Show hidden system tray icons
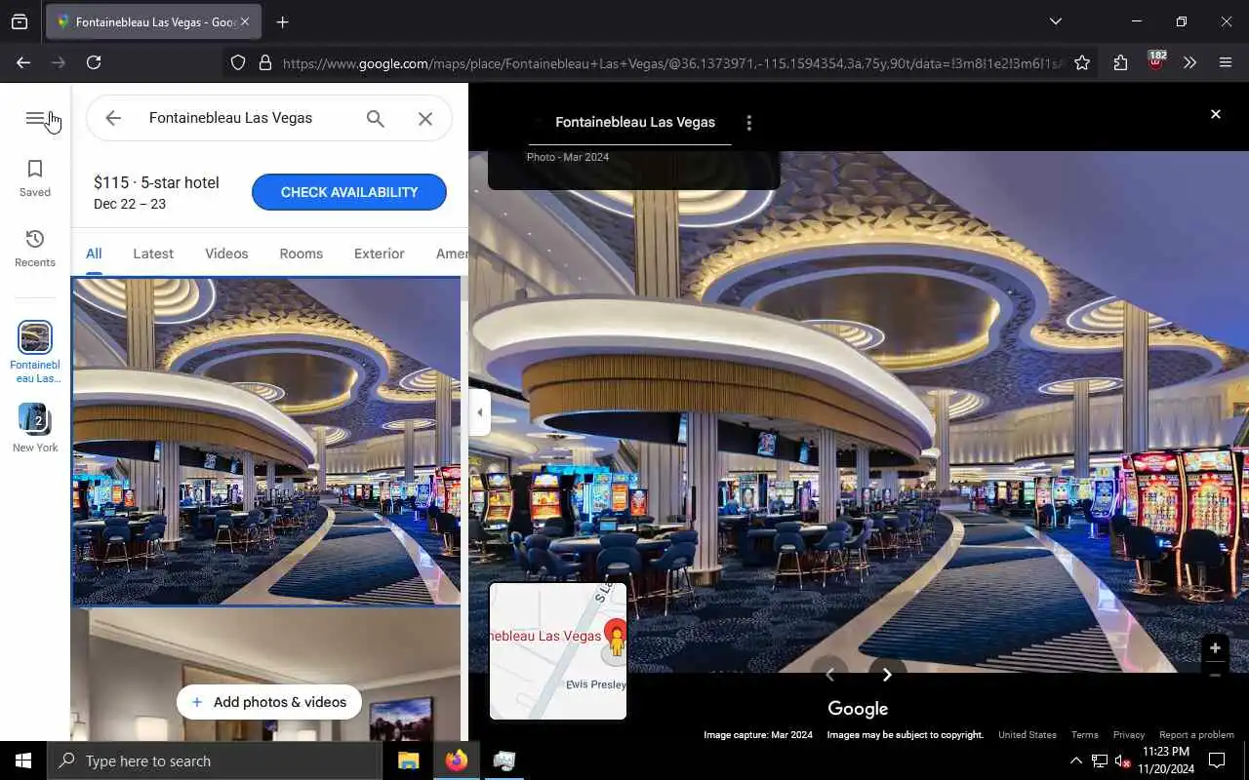The width and height of the screenshot is (1249, 780). [x=1075, y=760]
